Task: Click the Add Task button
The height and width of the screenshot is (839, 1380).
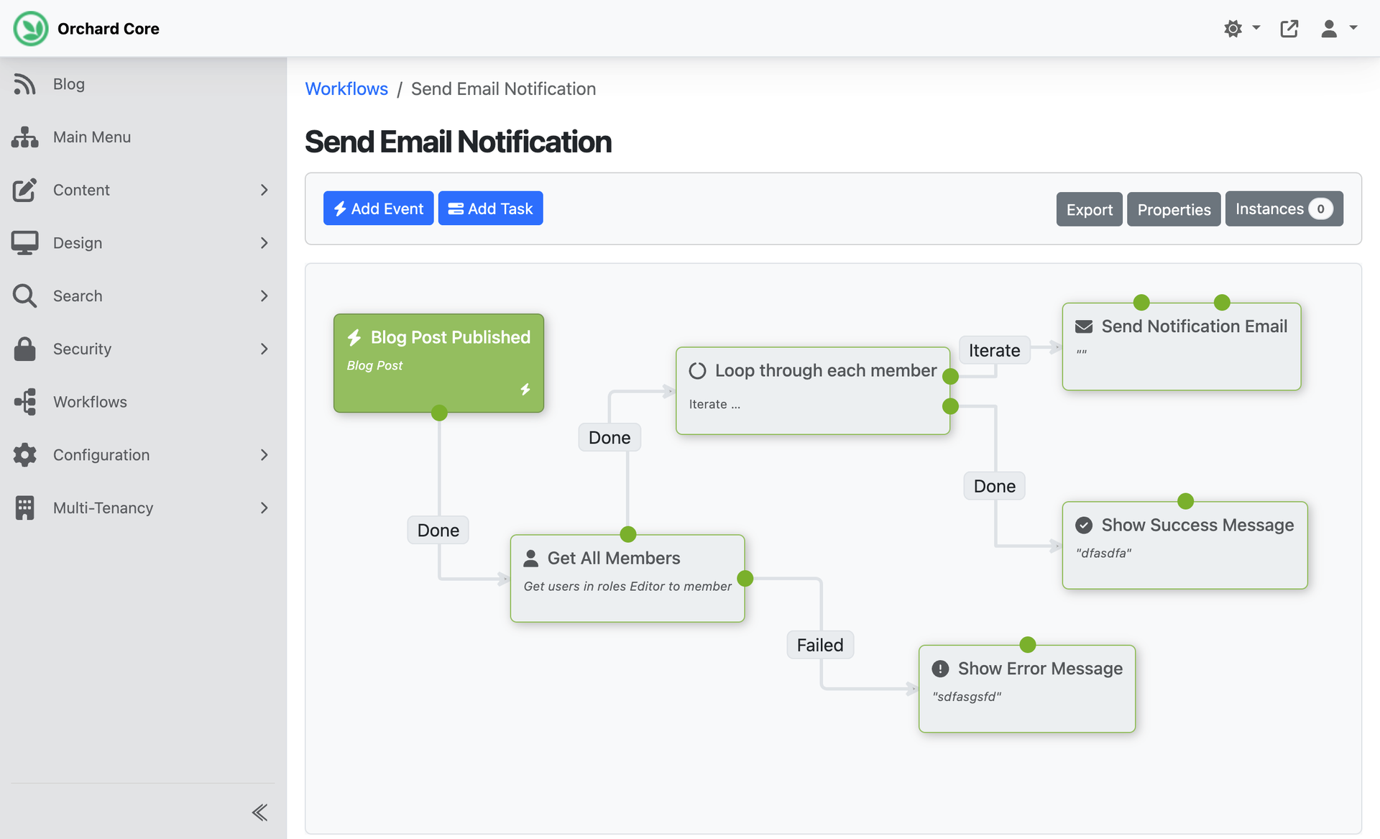Action: [490, 208]
